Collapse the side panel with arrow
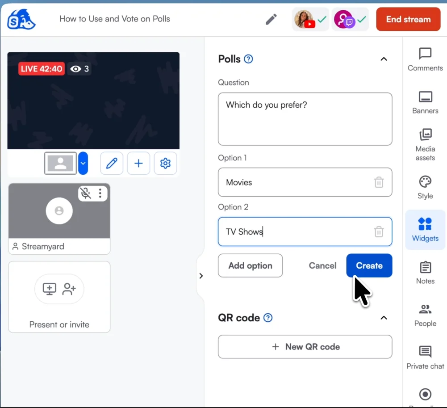This screenshot has width=447, height=408. click(201, 276)
